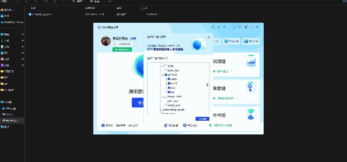This screenshot has height=162, width=347.
Task: Click the blue toggle-style icon labeled 安全 at bottom
Action: [x=166, y=126]
